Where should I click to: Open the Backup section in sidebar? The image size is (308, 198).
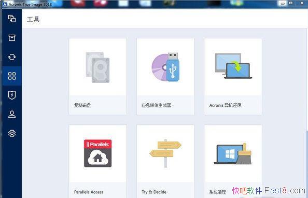[12, 19]
